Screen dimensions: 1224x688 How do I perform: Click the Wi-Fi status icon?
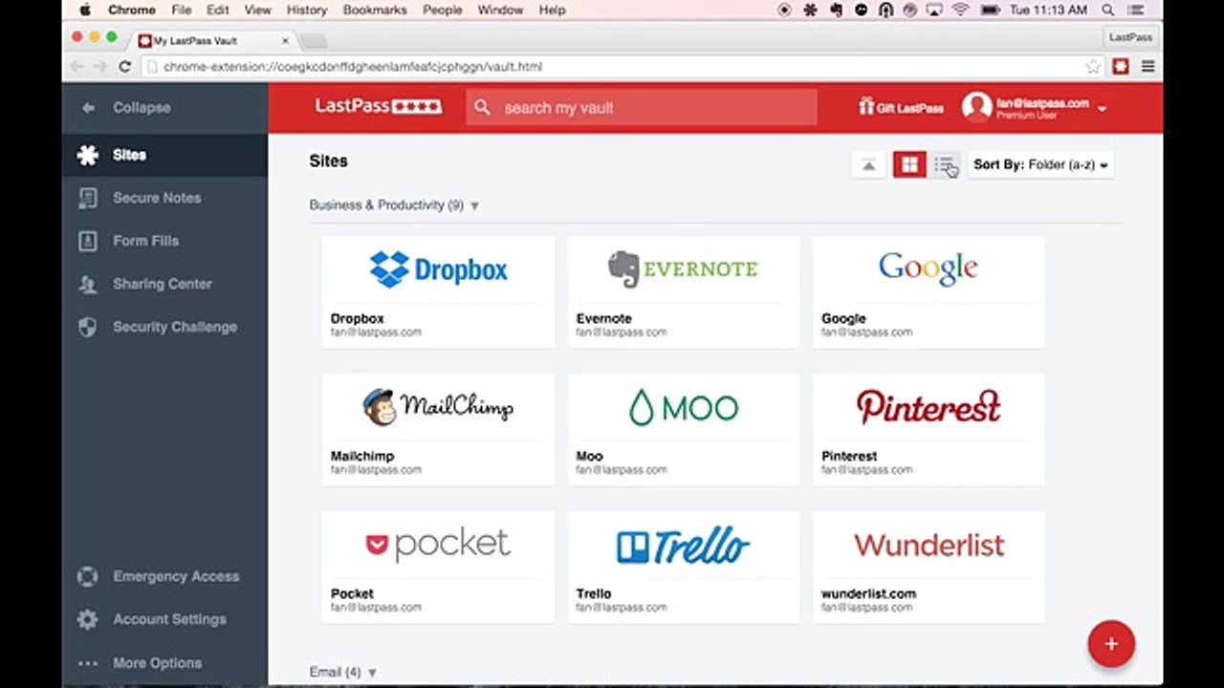point(960,10)
